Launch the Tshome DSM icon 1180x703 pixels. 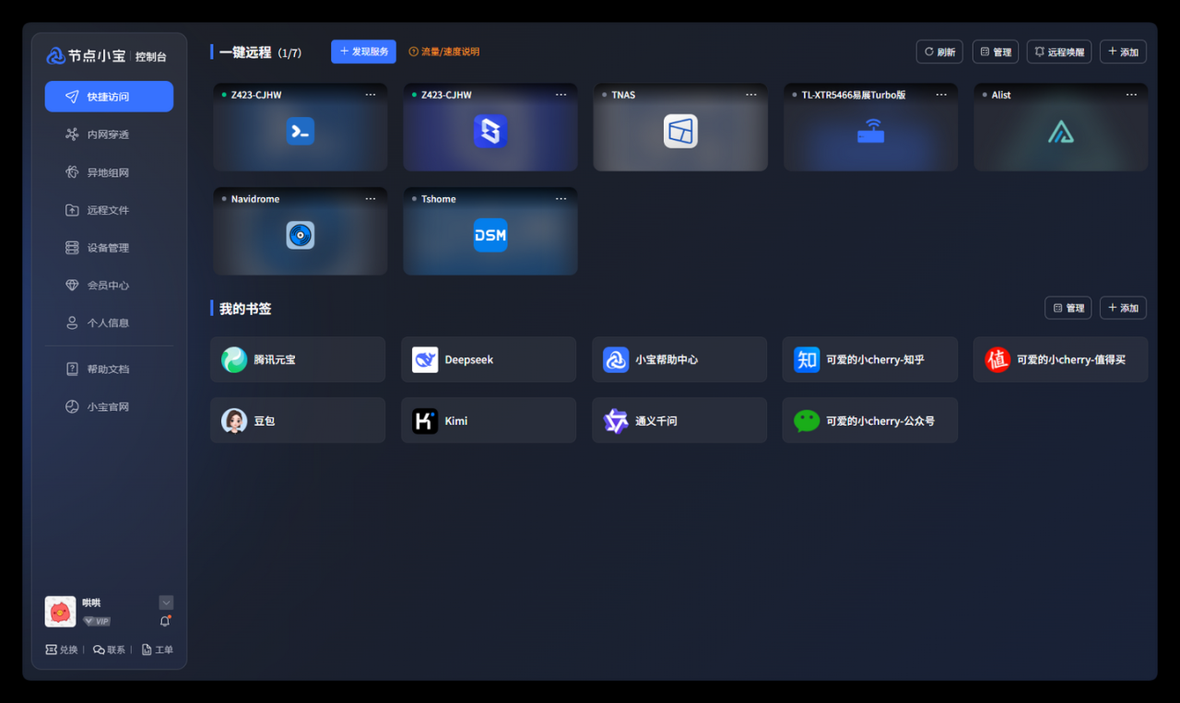click(x=490, y=235)
